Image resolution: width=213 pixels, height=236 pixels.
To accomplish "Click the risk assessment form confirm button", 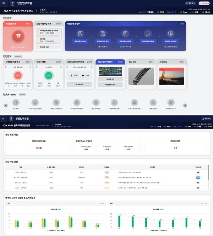I will 125,41.
